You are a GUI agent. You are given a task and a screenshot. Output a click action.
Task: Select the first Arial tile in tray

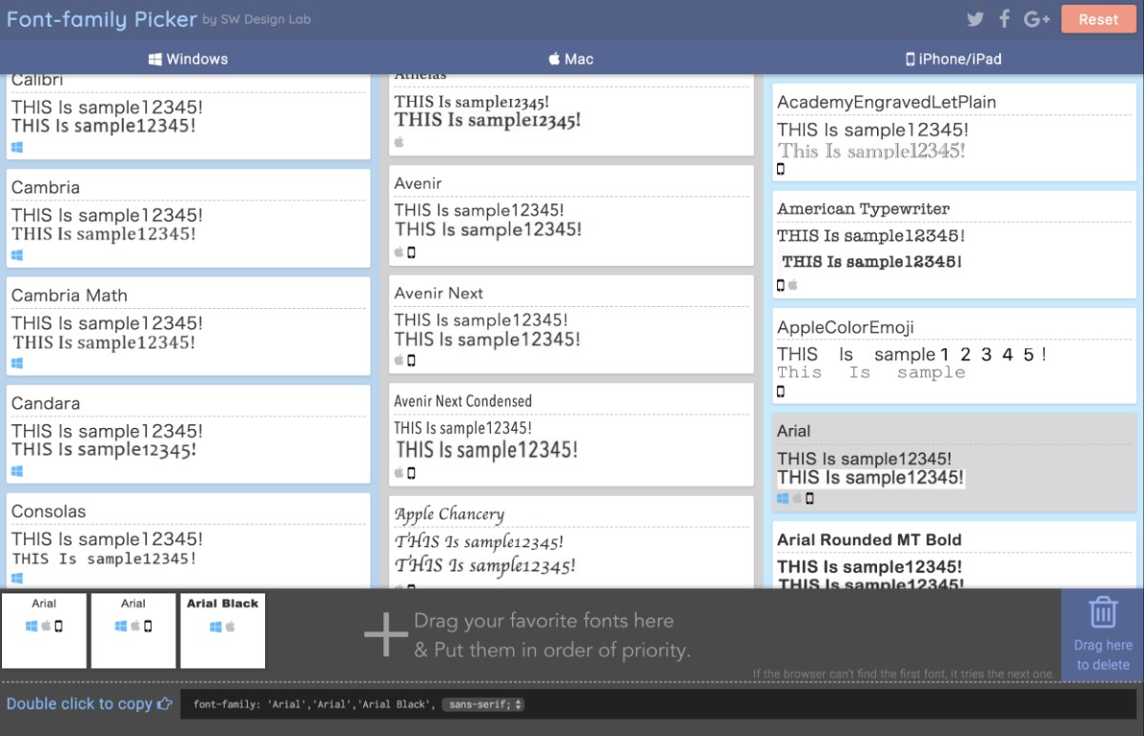coord(44,630)
